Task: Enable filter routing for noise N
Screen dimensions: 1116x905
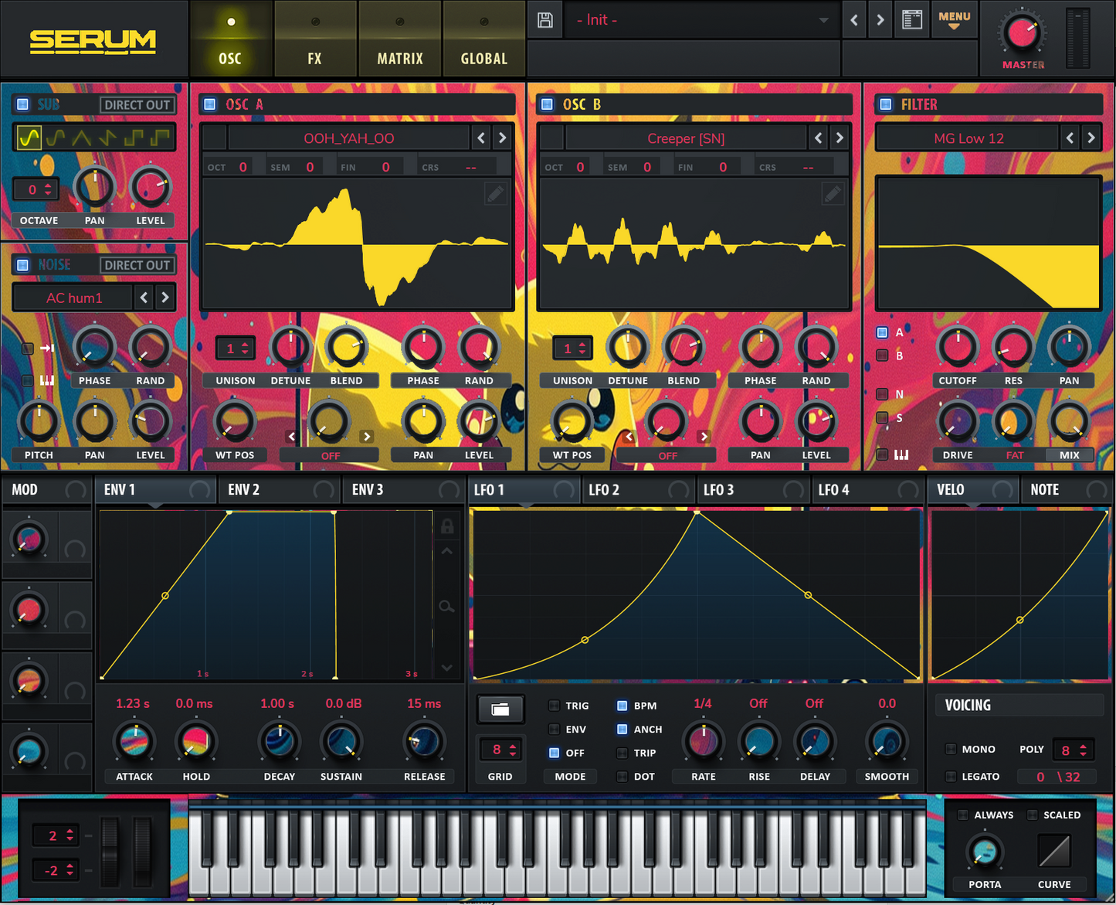Action: [882, 394]
